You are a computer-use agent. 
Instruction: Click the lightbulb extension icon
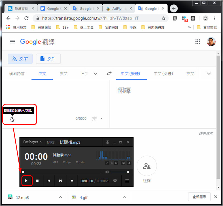[175, 18]
